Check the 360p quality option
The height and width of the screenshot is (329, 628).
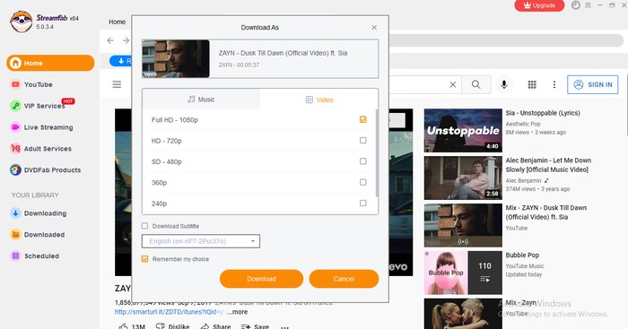click(x=362, y=182)
